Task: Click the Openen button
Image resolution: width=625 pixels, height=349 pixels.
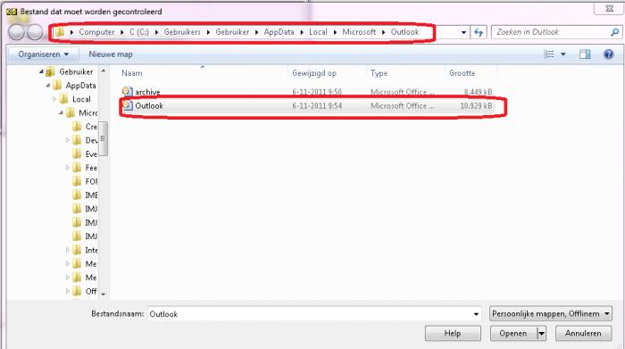Action: point(513,334)
